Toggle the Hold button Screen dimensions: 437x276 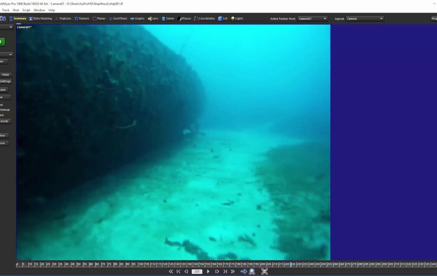(5, 75)
